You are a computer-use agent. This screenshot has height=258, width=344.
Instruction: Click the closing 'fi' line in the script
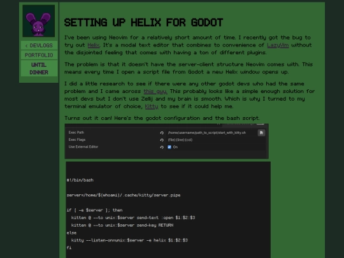[69, 248]
